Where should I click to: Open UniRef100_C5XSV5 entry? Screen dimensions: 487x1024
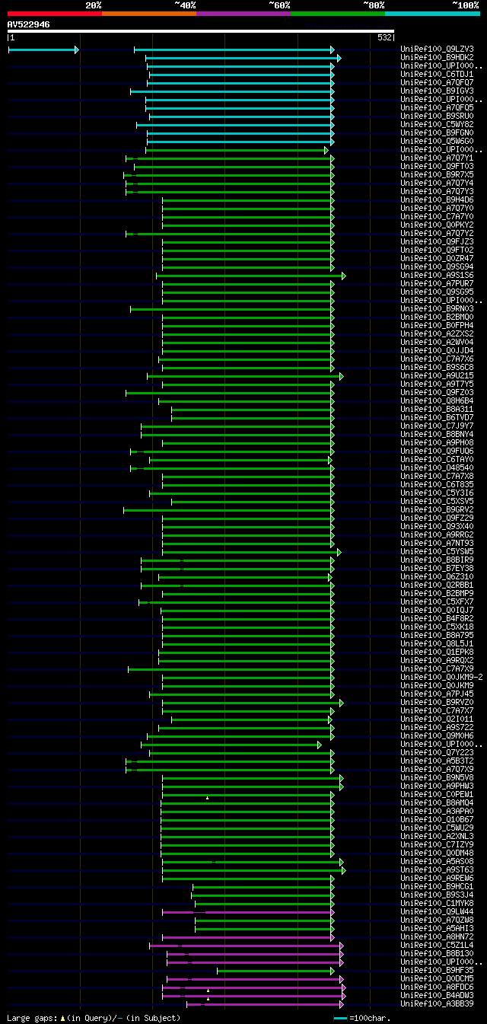click(x=437, y=502)
